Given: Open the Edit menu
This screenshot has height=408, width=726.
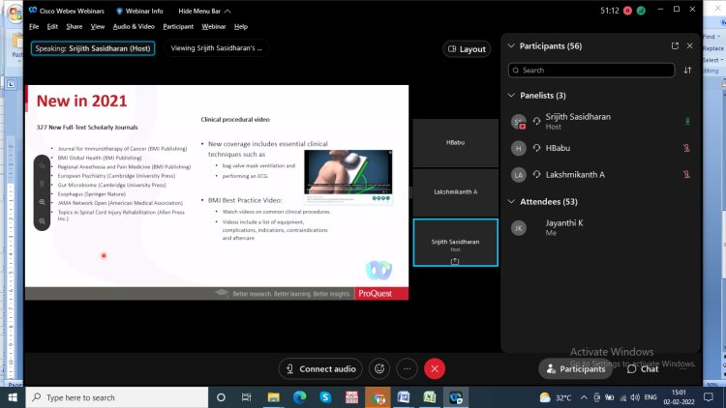Looking at the screenshot, I should (x=52, y=26).
